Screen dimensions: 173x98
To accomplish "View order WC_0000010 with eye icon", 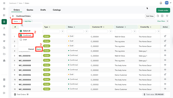I will [165, 55].
